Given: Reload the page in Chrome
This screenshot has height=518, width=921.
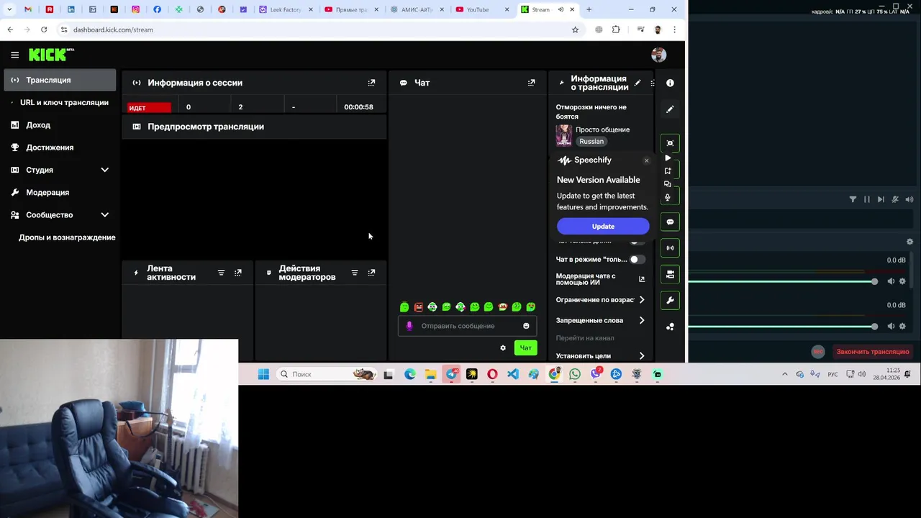Looking at the screenshot, I should (x=44, y=29).
